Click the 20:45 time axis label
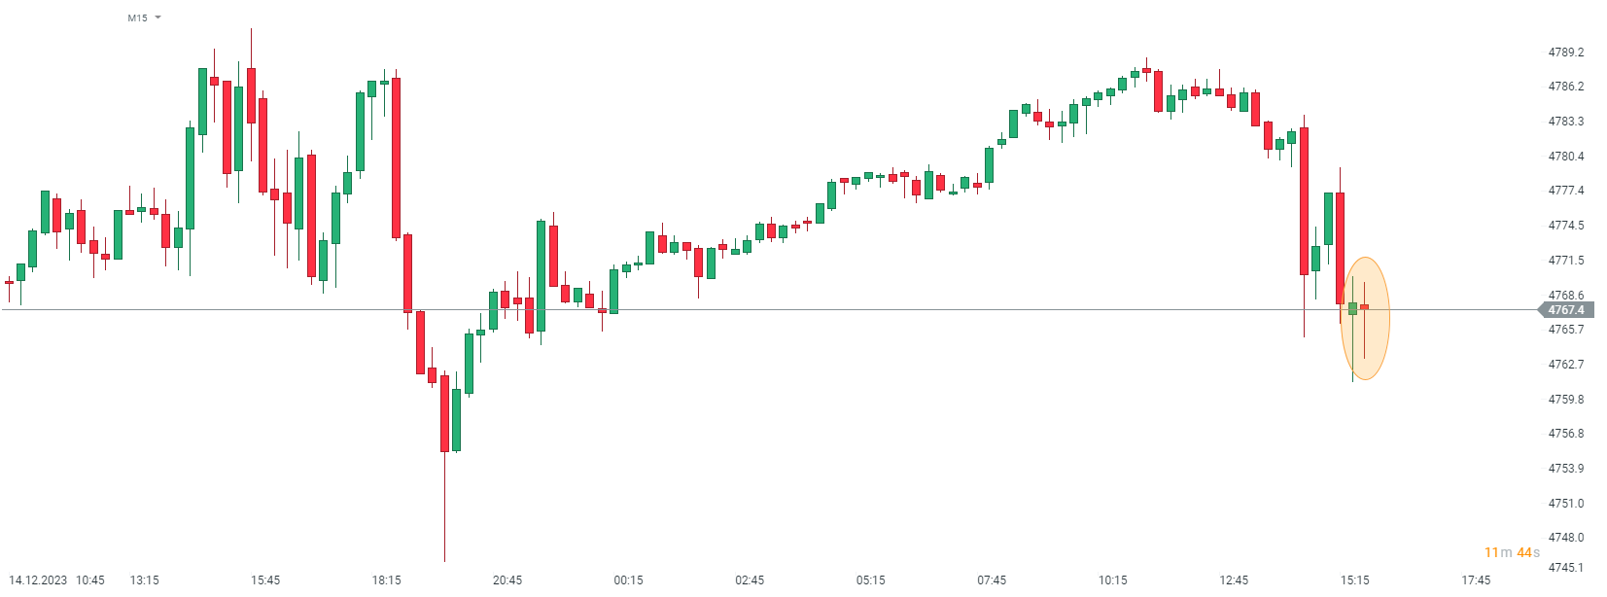 click(x=507, y=580)
